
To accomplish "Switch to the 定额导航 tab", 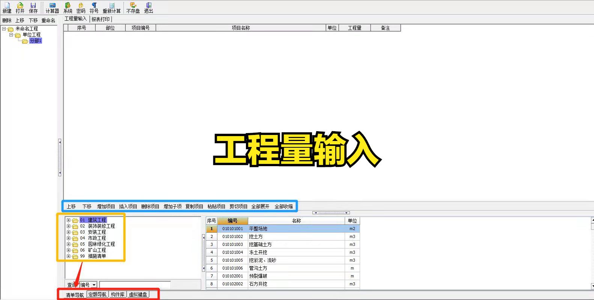I will [x=97, y=294].
